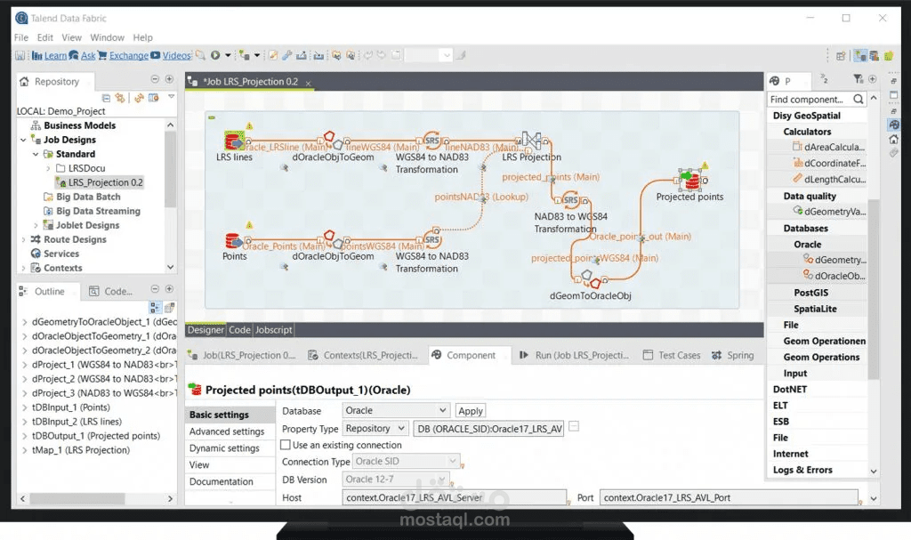Expand the LRSDocu folder
The image size is (911, 540).
48,168
